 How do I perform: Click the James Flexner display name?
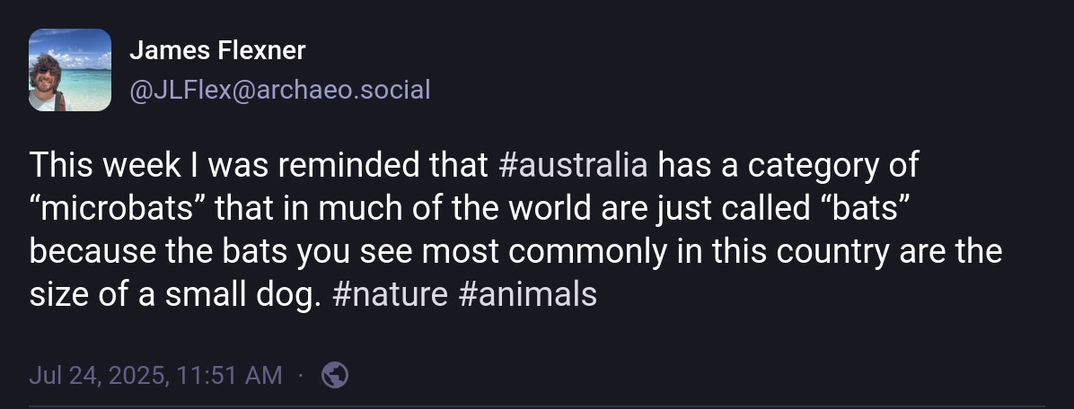coord(217,51)
